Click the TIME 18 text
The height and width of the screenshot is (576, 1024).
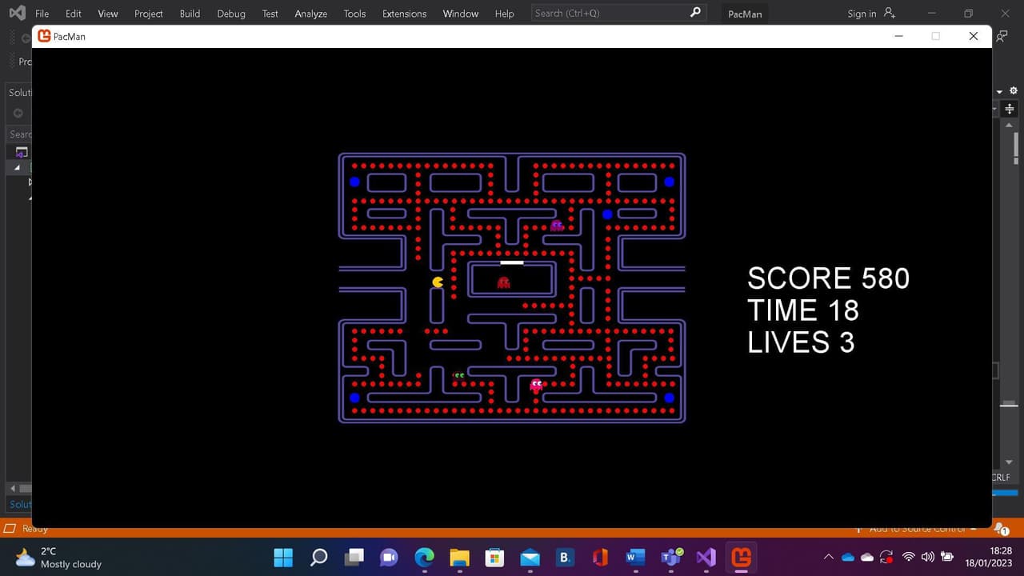[x=803, y=310]
